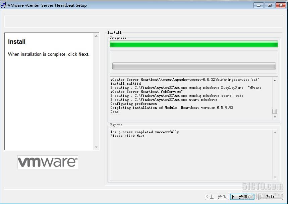Viewport: 288px width, 204px height.
Task: Minimize the Heartbeat Setup window
Action: (258, 5)
